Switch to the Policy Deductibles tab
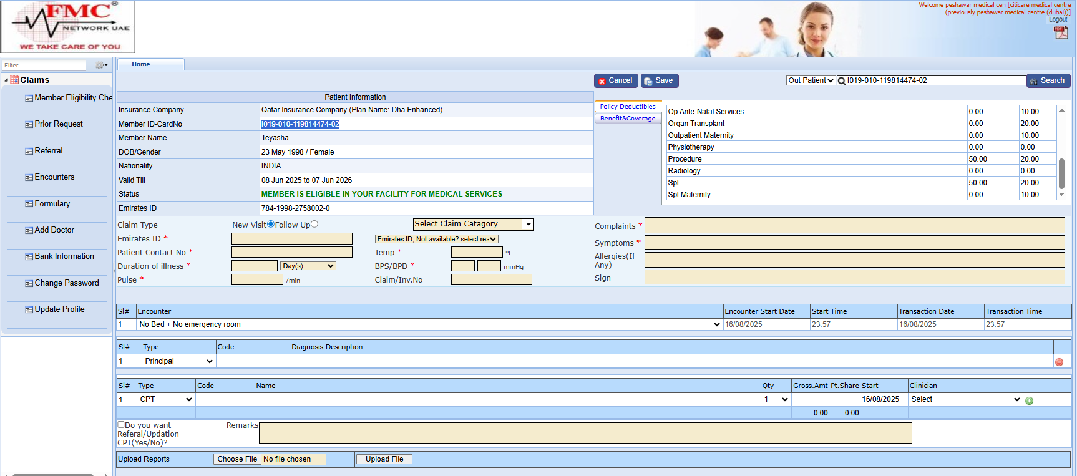Image resolution: width=1077 pixels, height=476 pixels. click(x=627, y=107)
